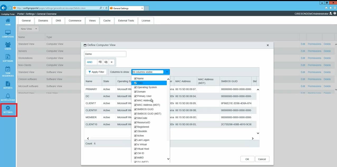Image resolution: width=337 pixels, height=167 pixels.
Task: Toggle the AND operator selector
Action: [91, 62]
